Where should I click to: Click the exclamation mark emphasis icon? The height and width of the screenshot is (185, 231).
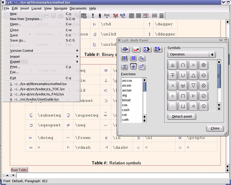click(x=93, y=16)
